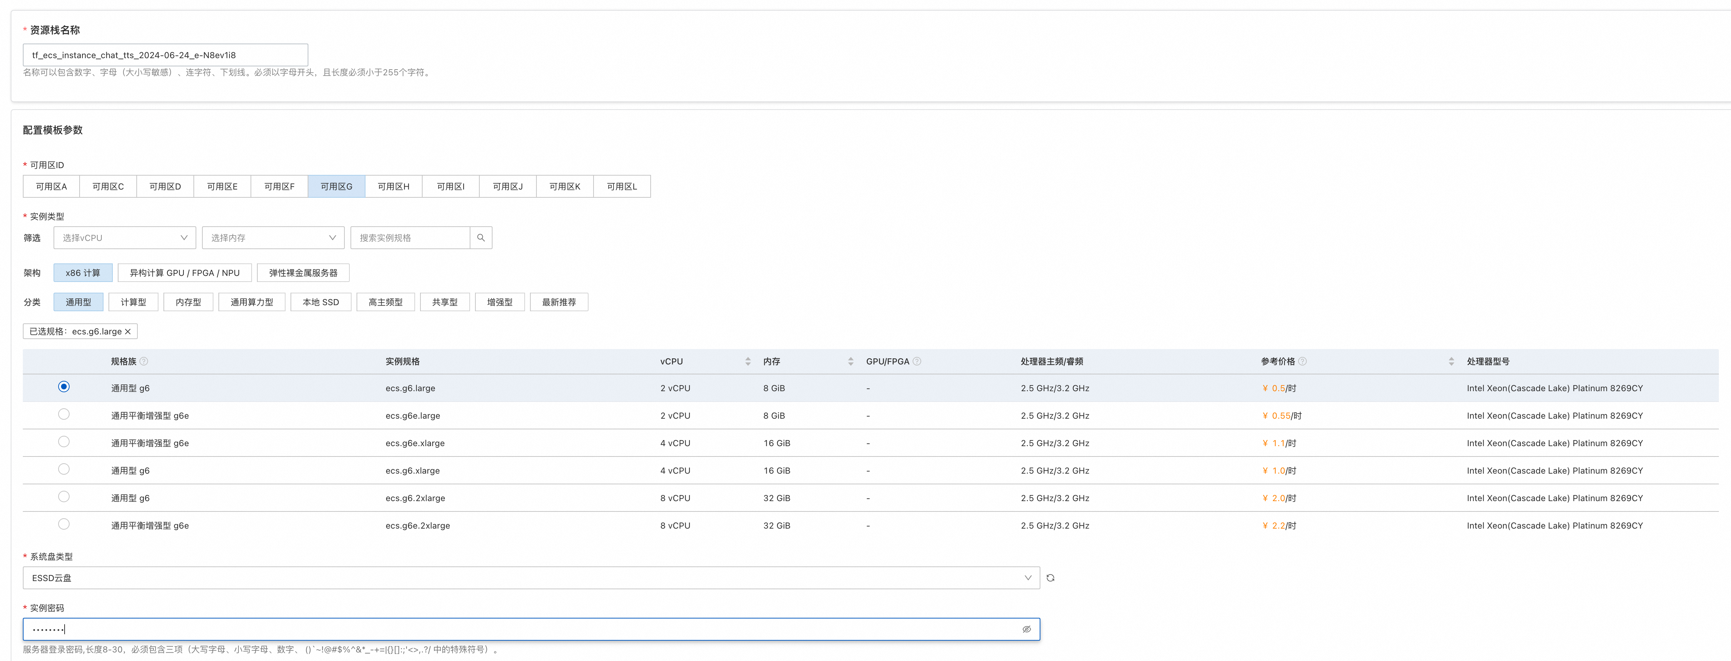Click help icon next to GPU/FPGA header
The height and width of the screenshot is (661, 1731).
click(x=917, y=362)
